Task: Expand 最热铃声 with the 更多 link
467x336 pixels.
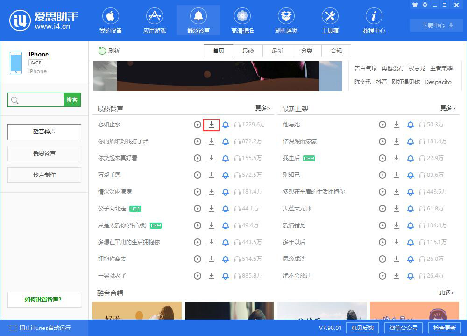Action: 262,108
